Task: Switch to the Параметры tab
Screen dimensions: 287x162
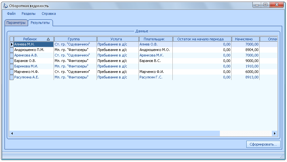Action: (x=16, y=23)
